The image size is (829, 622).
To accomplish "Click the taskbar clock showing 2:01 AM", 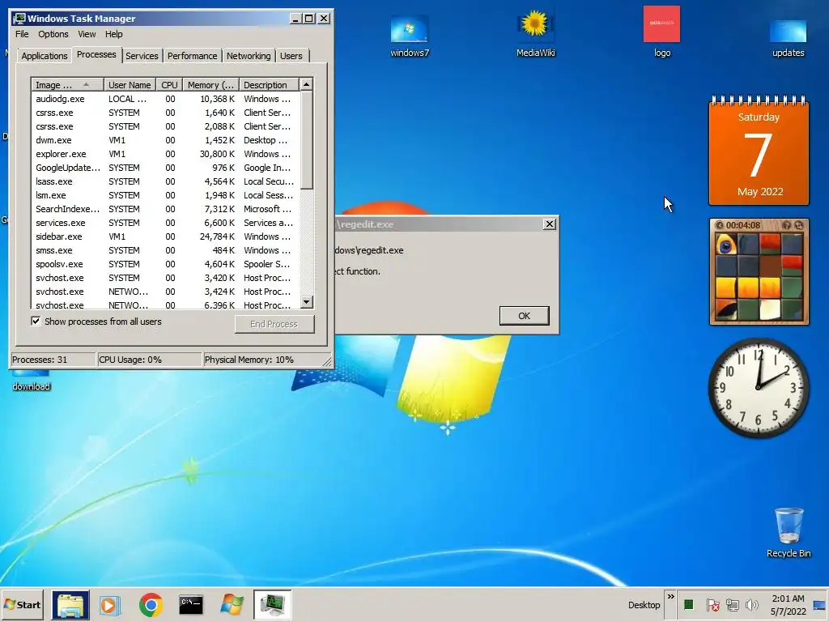I will [x=788, y=604].
